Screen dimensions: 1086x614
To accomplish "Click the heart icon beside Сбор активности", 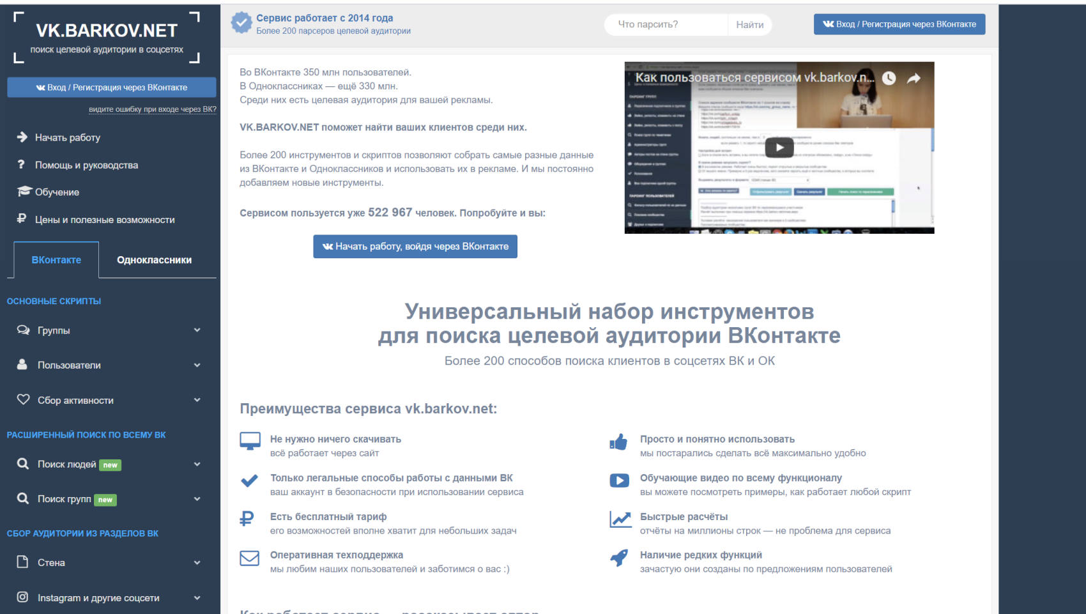I will pyautogui.click(x=23, y=400).
